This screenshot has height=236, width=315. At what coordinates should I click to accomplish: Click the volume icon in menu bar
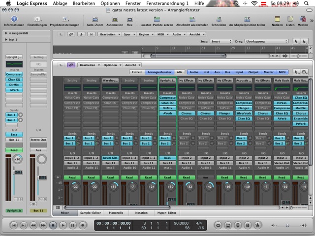pos(296,3)
